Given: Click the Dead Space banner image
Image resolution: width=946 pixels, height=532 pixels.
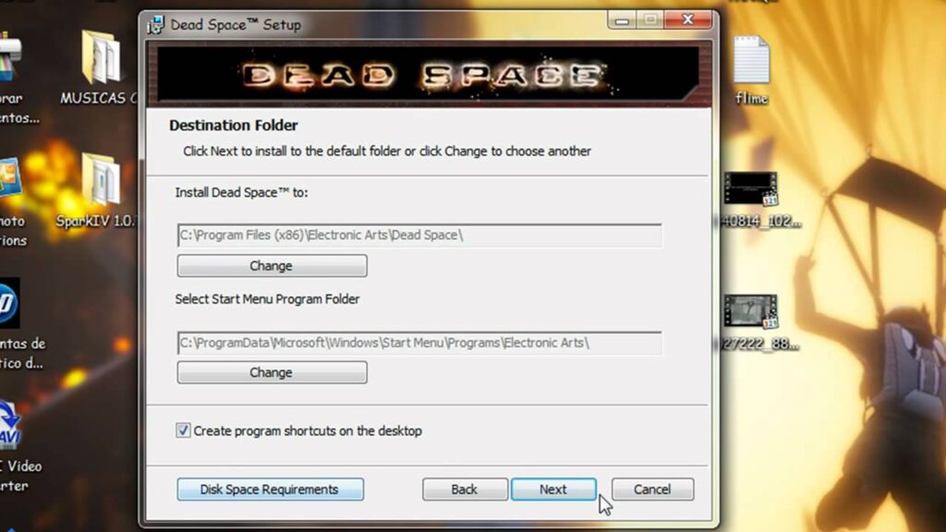Looking at the screenshot, I should coord(429,76).
